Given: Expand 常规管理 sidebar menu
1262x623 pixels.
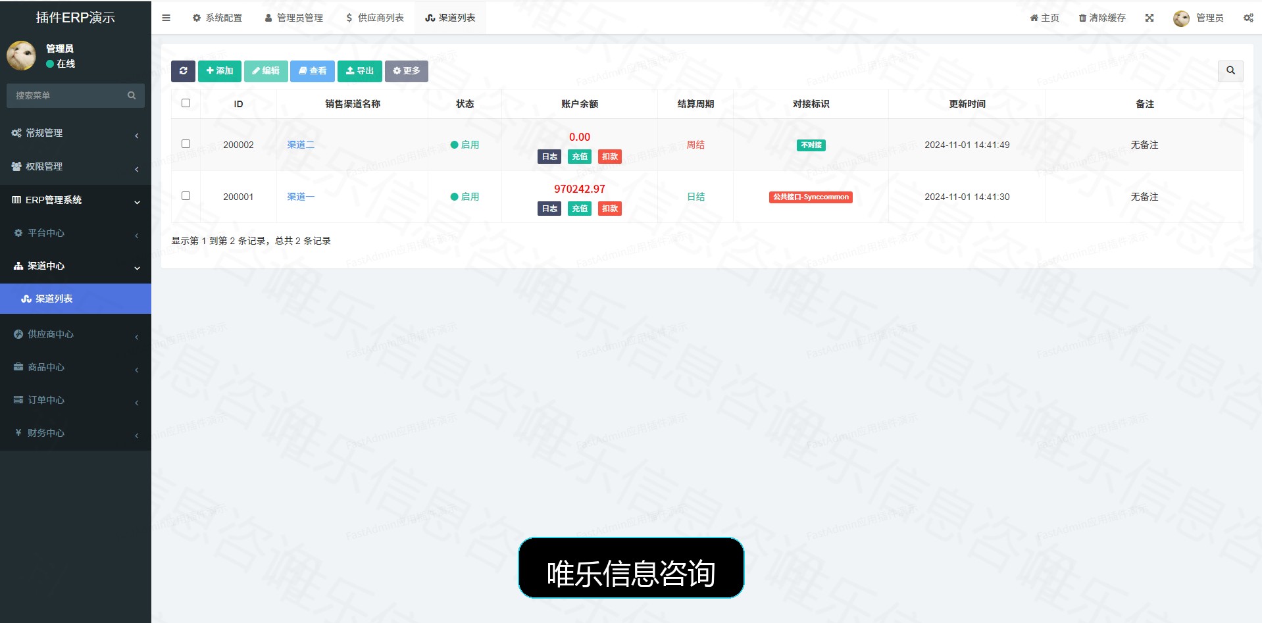Looking at the screenshot, I should tap(76, 133).
